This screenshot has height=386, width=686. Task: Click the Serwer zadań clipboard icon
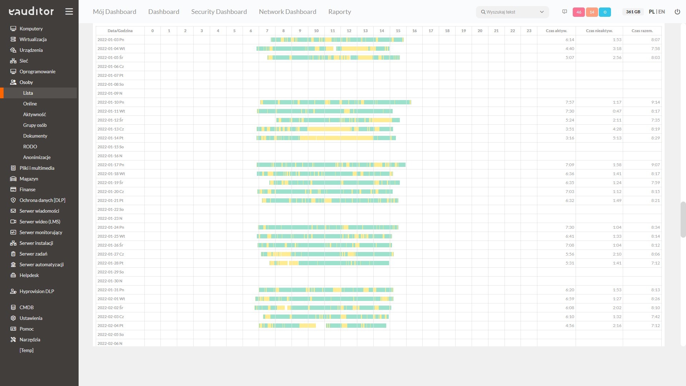13,254
